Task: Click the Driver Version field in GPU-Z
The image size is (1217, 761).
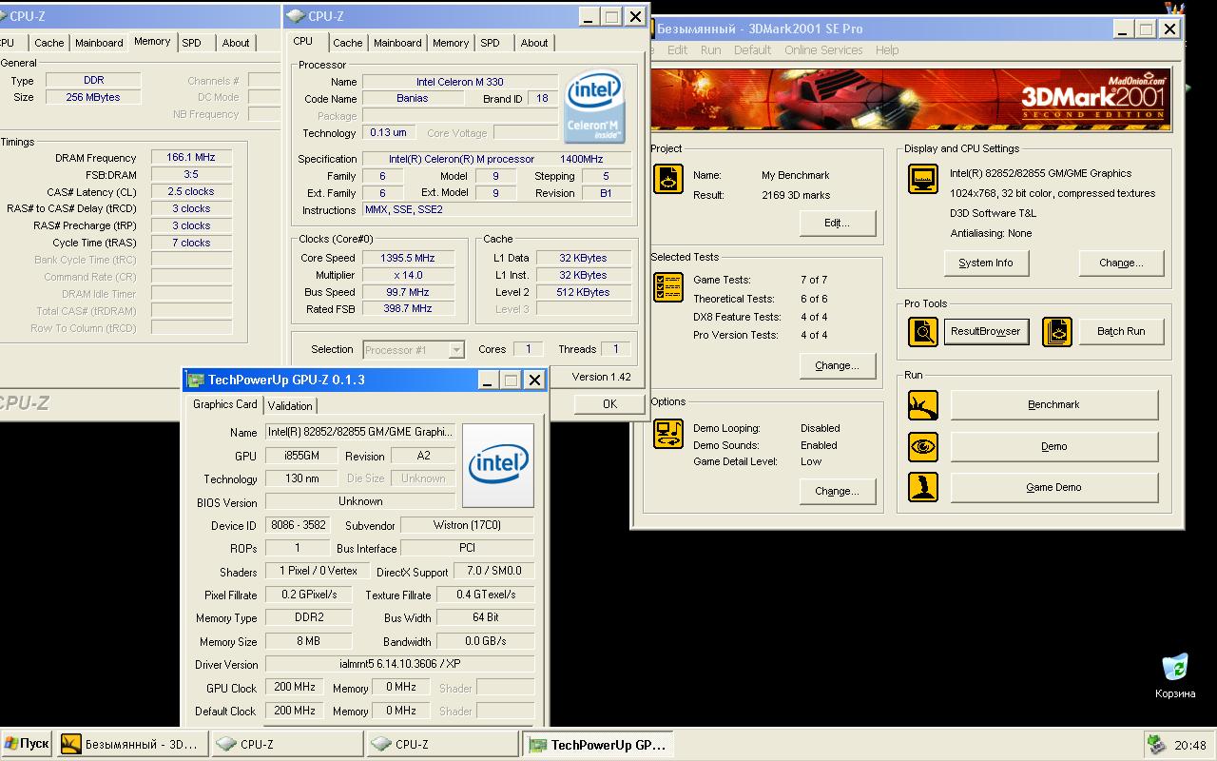Action: 399,664
